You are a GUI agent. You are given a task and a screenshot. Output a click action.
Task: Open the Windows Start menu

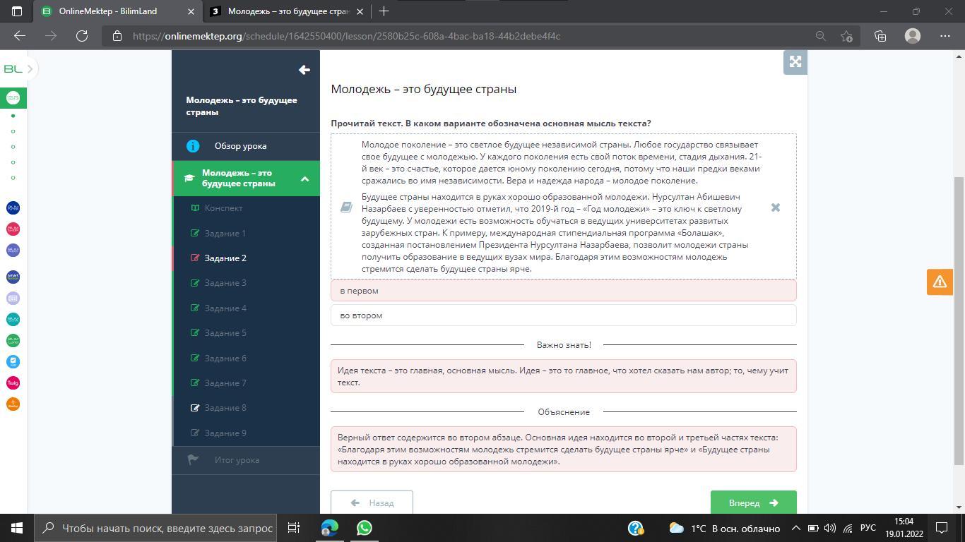[17, 528]
